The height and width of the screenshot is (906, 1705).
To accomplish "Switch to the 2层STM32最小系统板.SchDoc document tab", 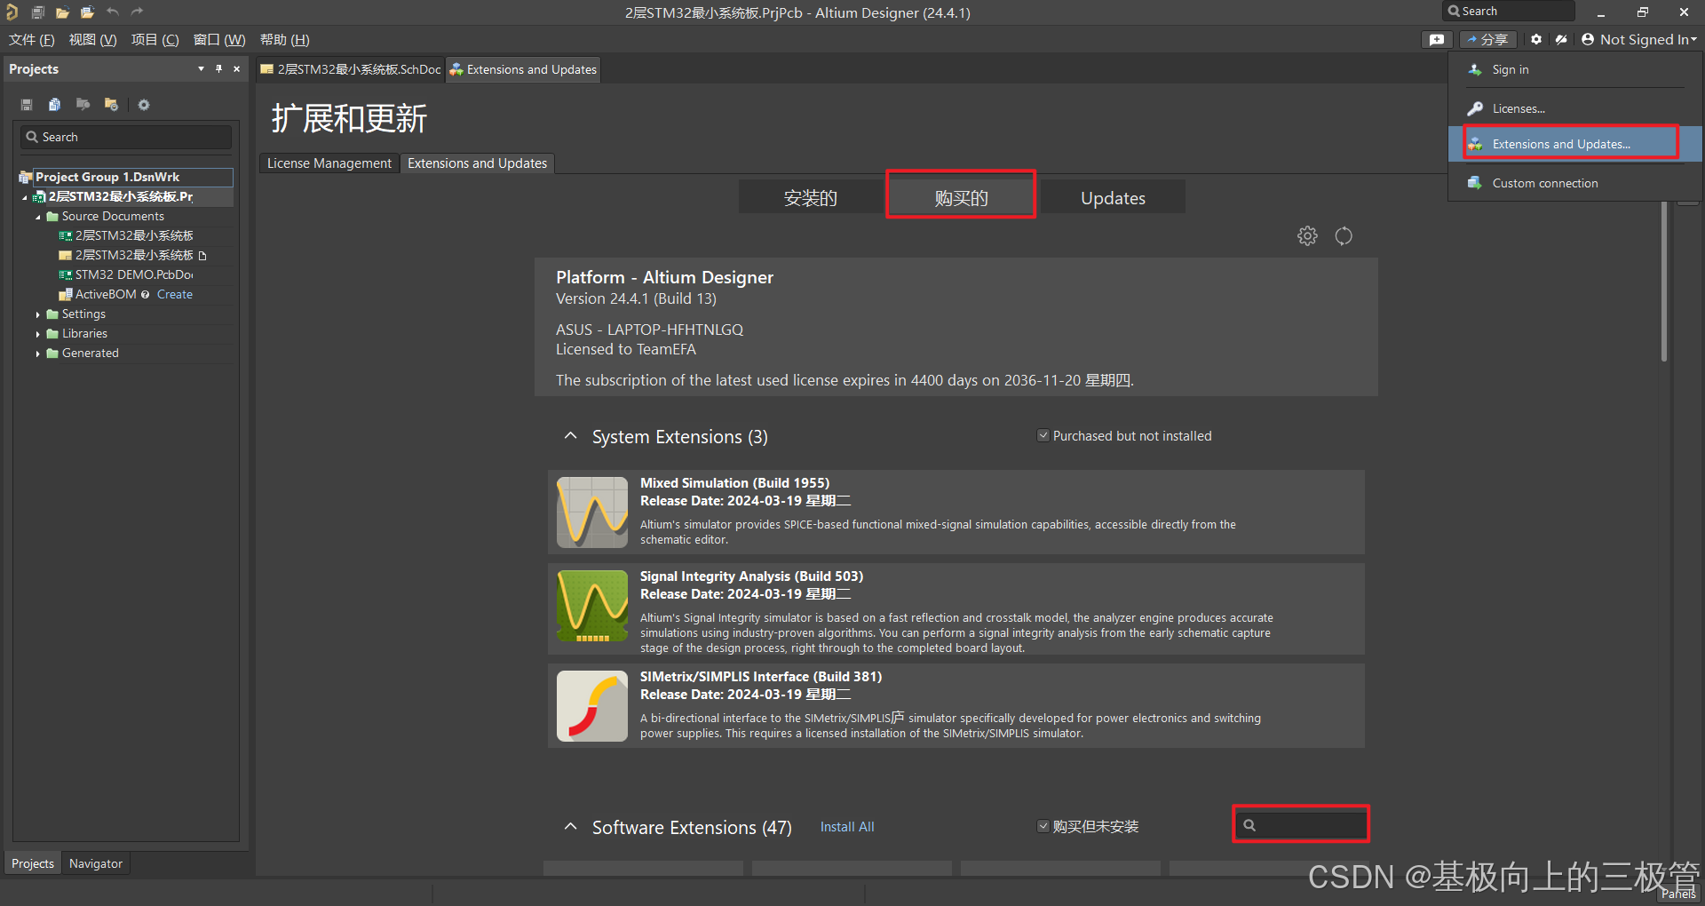I will (351, 69).
